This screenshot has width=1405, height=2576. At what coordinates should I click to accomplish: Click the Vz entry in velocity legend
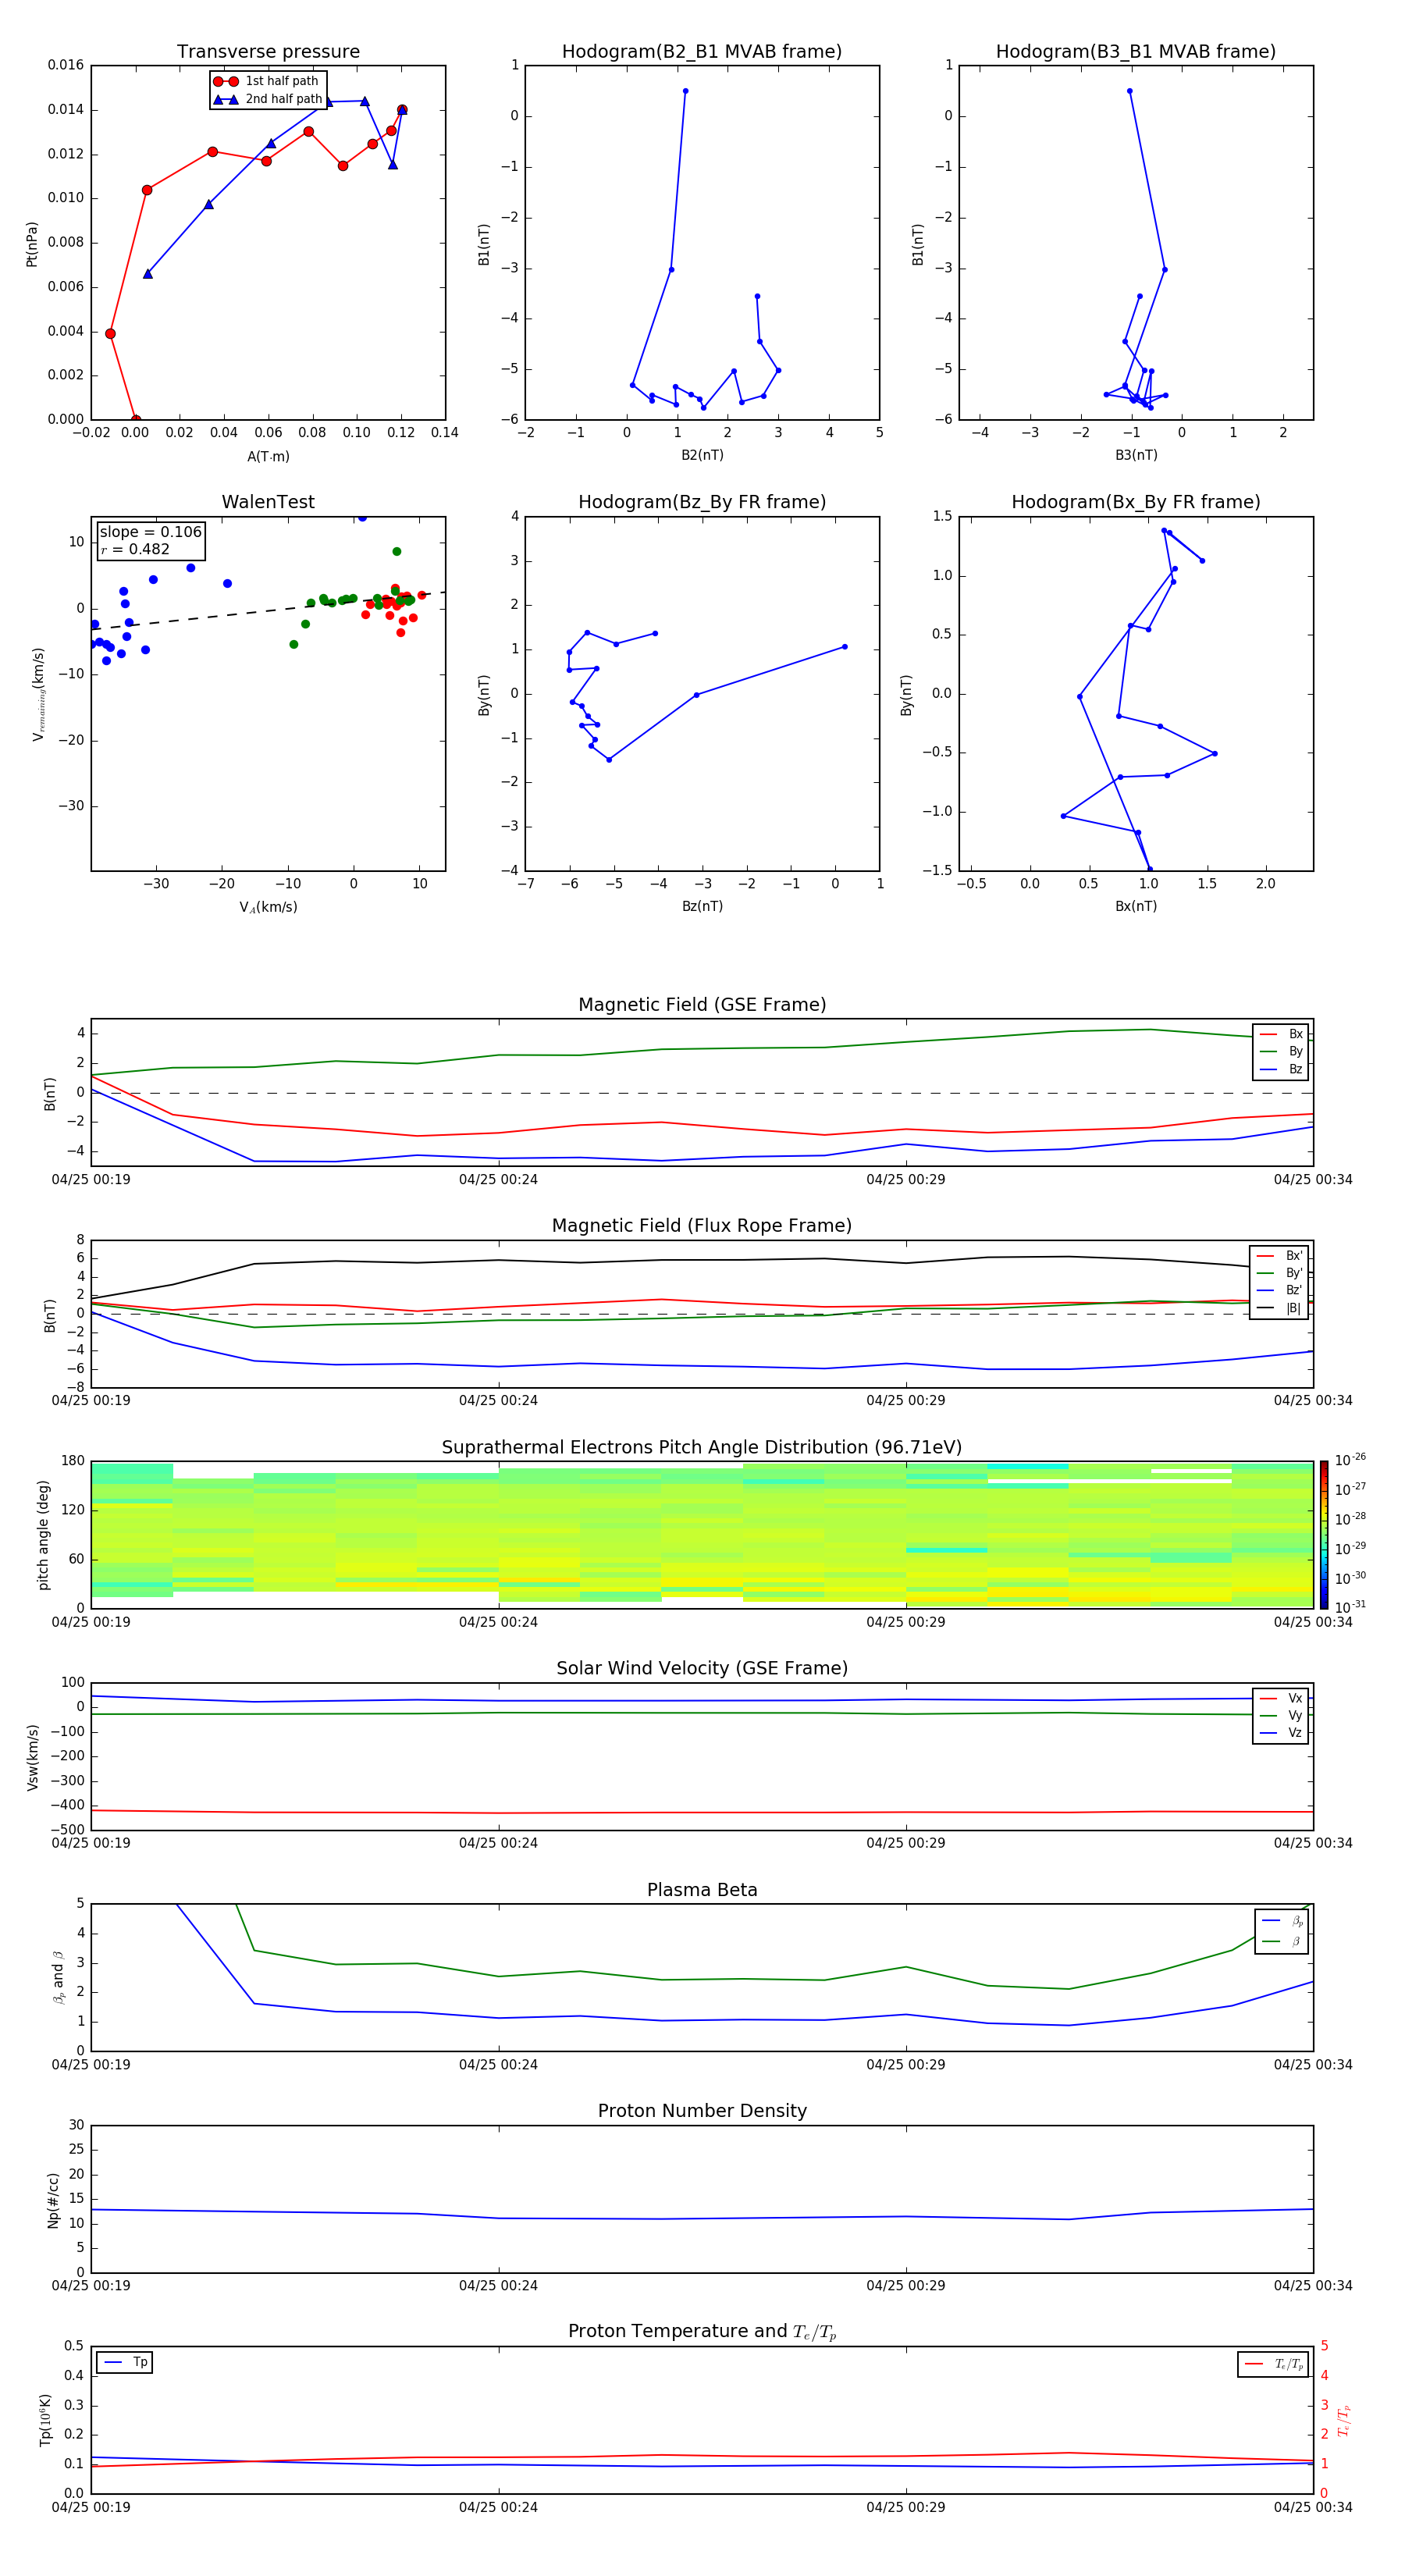tap(1281, 1733)
